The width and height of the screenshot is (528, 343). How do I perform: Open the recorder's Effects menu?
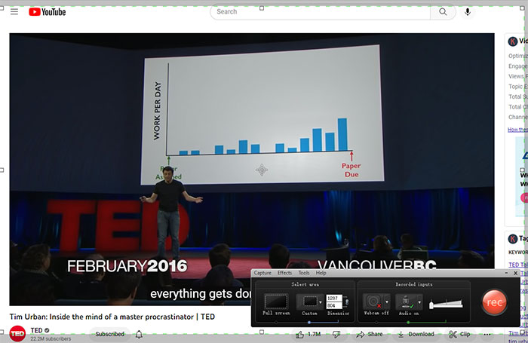coord(284,273)
